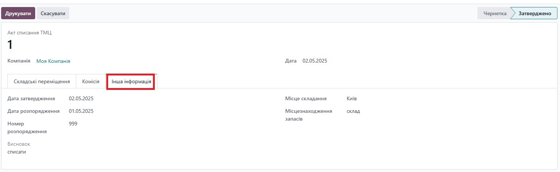Screen dimensions: 560x172
Task: Click the Висновок text списати
Action: point(17,152)
